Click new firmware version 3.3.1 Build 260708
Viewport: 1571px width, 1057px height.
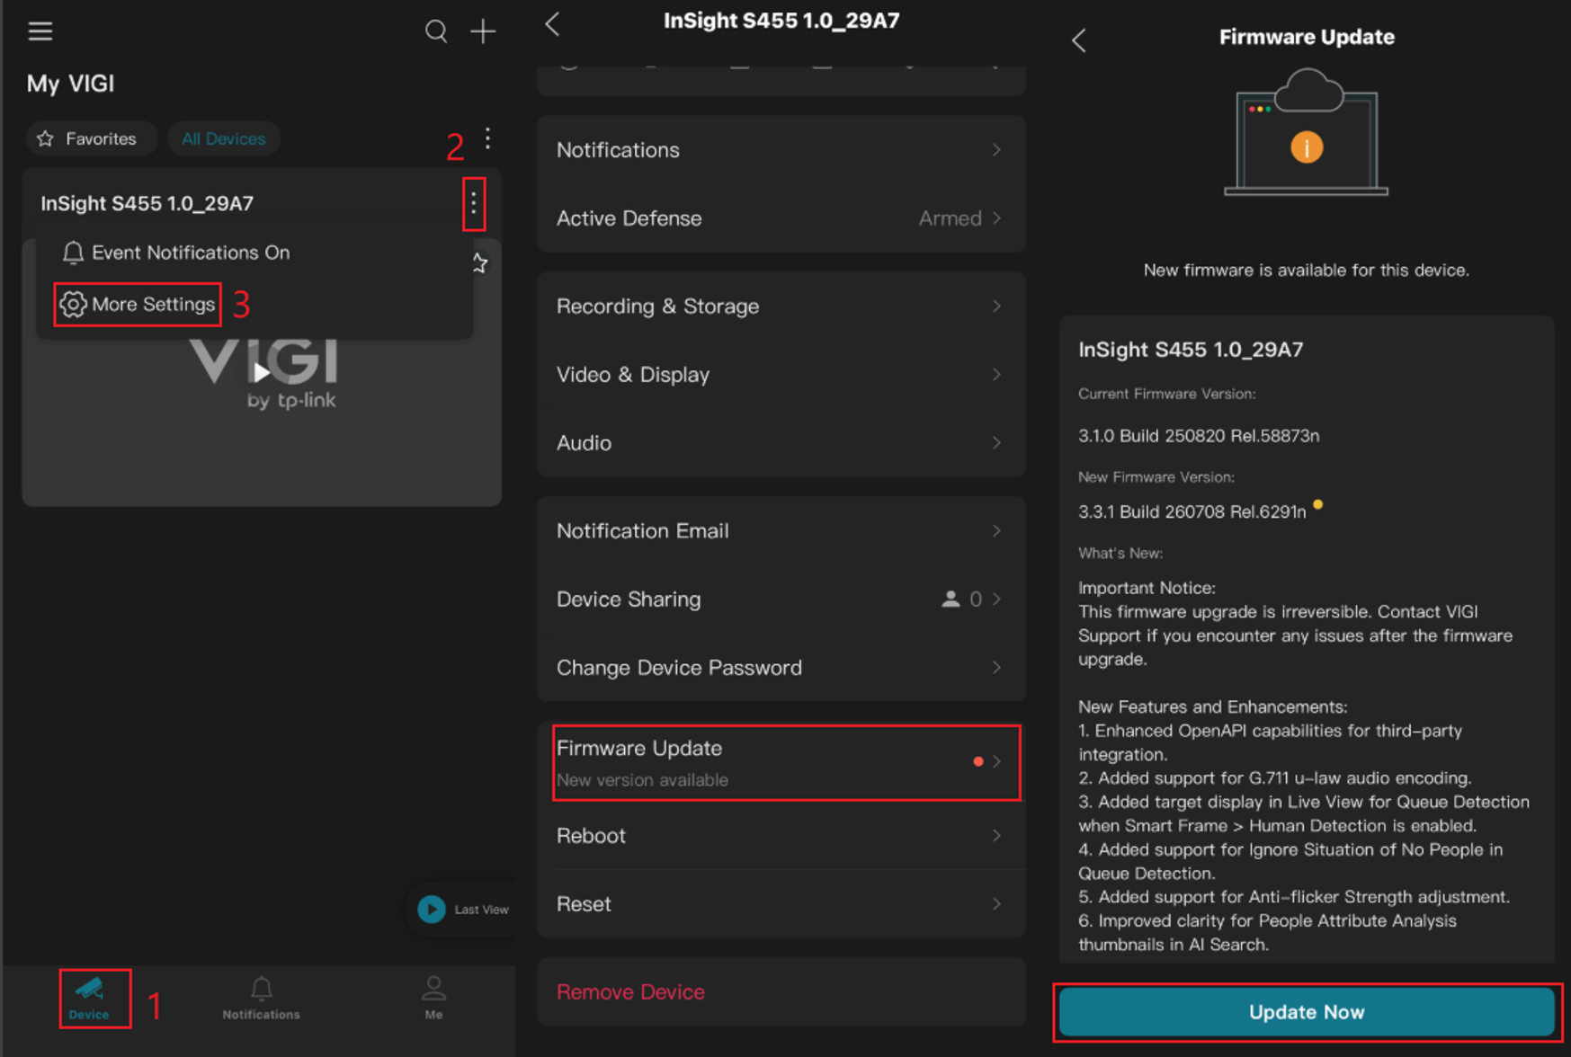pyautogui.click(x=1192, y=511)
